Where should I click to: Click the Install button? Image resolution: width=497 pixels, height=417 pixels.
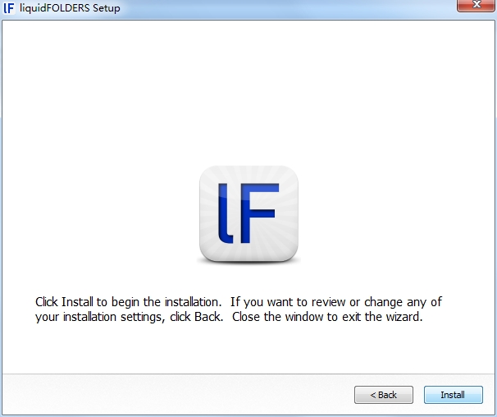[x=454, y=395]
